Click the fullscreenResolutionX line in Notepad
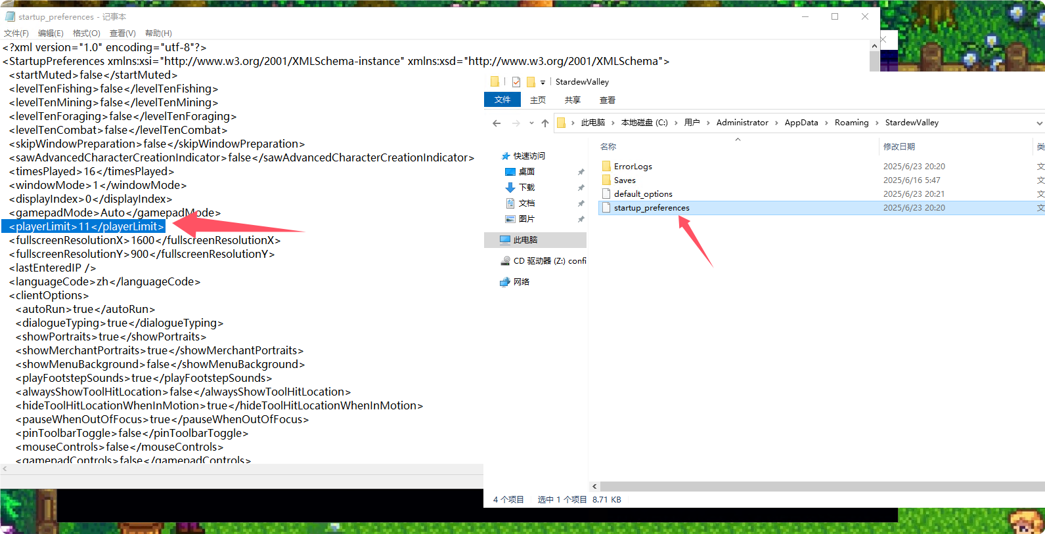The height and width of the screenshot is (534, 1045). (x=145, y=241)
